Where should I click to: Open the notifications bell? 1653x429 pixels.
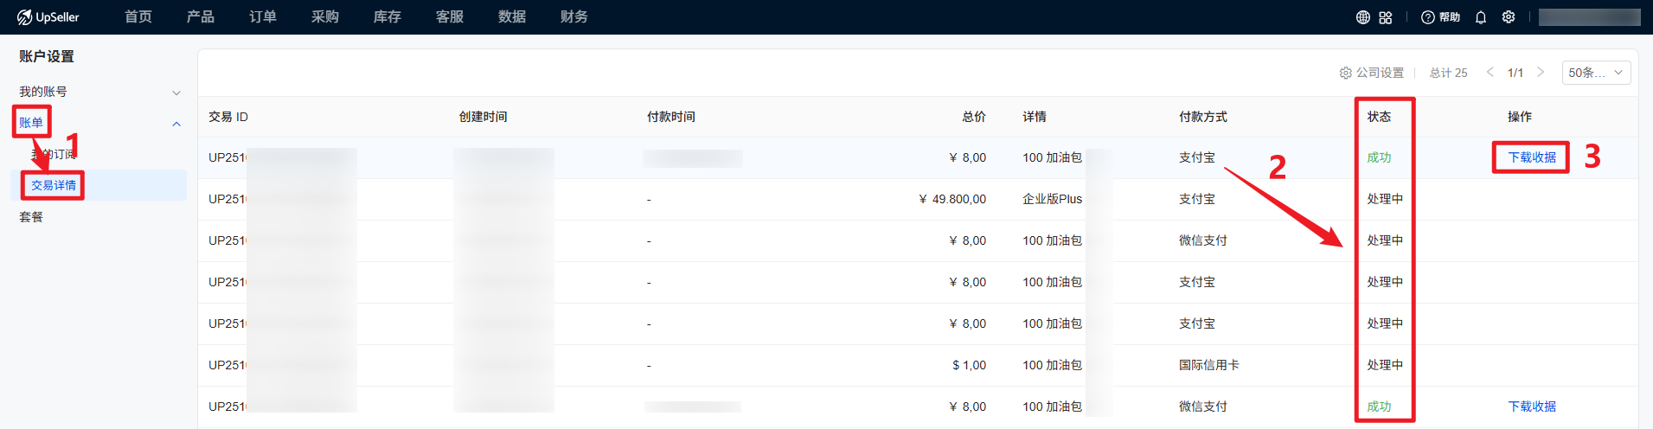(x=1481, y=17)
